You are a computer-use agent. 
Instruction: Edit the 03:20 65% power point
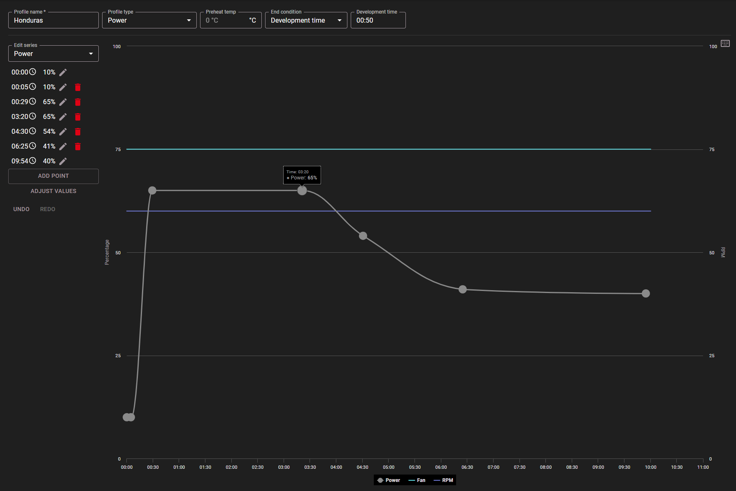pos(63,117)
